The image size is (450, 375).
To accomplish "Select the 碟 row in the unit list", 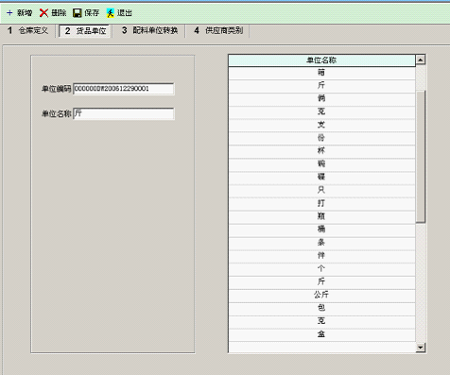I will pyautogui.click(x=321, y=178).
